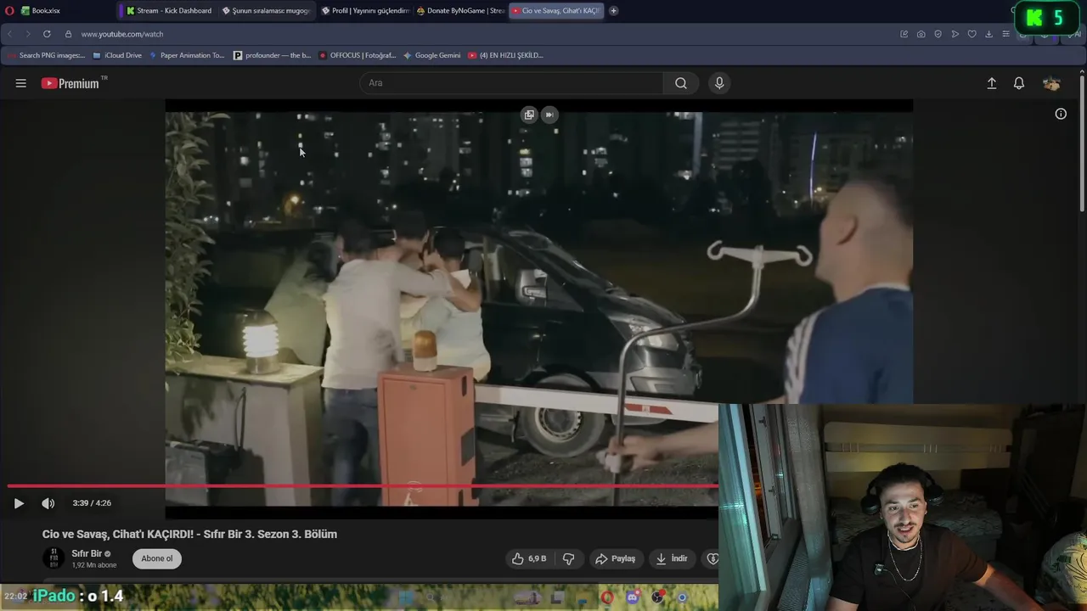Open Paper Animation To... bookmark

coord(187,55)
